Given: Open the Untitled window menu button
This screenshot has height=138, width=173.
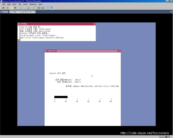Looking at the screenshot, I should [x=19, y=24].
